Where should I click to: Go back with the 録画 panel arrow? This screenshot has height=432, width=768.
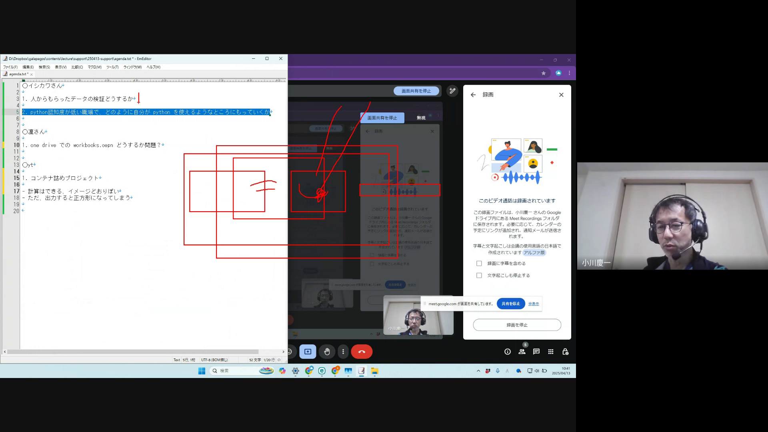point(473,95)
